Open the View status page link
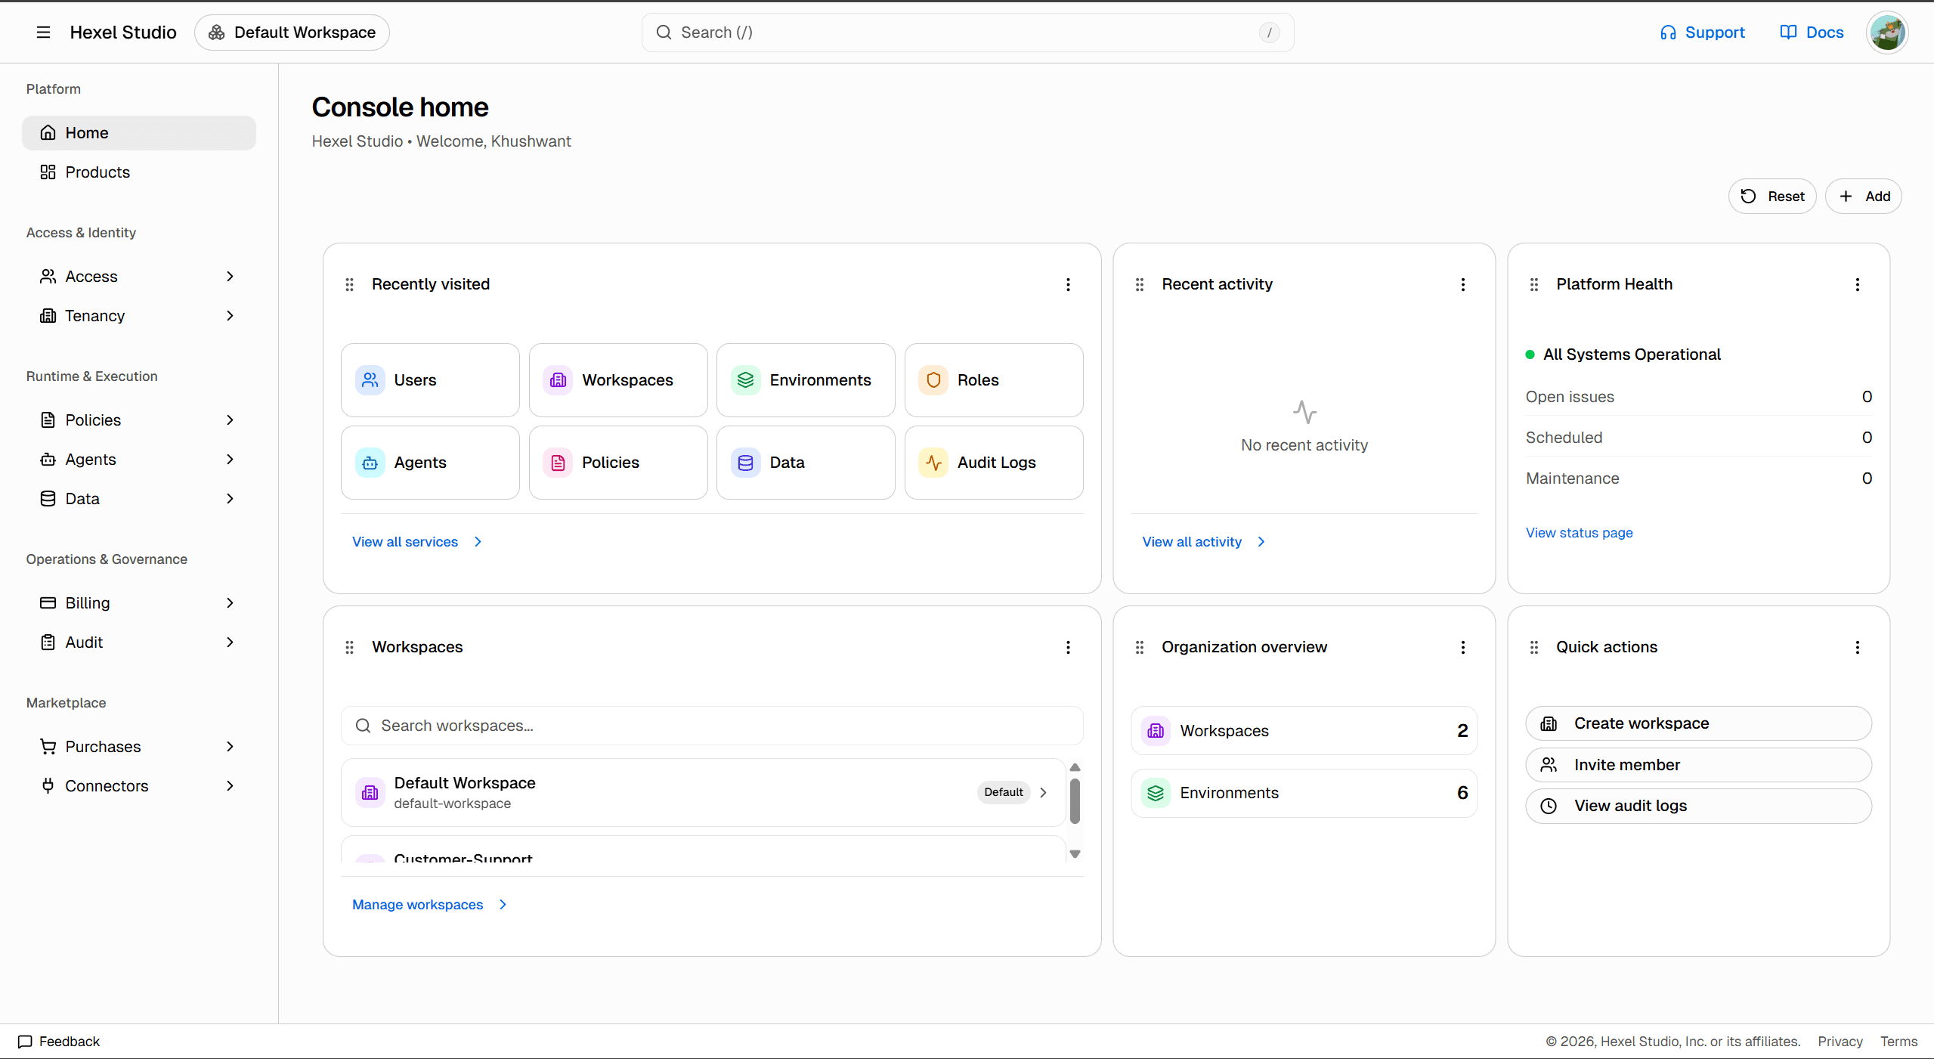Viewport: 1934px width, 1059px height. click(1579, 533)
